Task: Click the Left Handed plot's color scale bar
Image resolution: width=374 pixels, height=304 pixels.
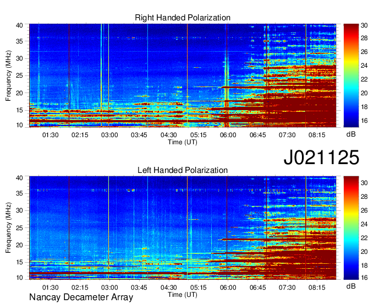Action: [x=351, y=228]
